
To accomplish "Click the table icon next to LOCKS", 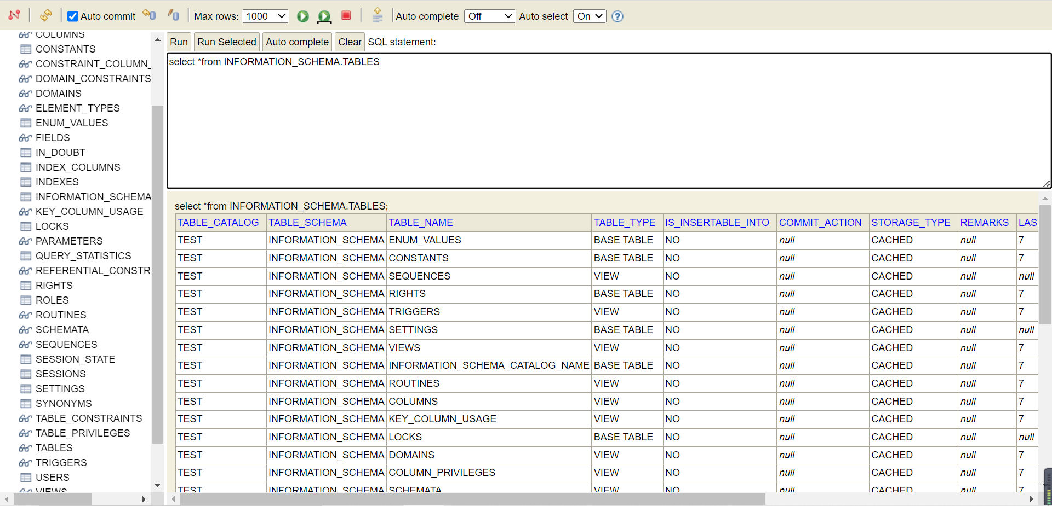I will tap(26, 226).
